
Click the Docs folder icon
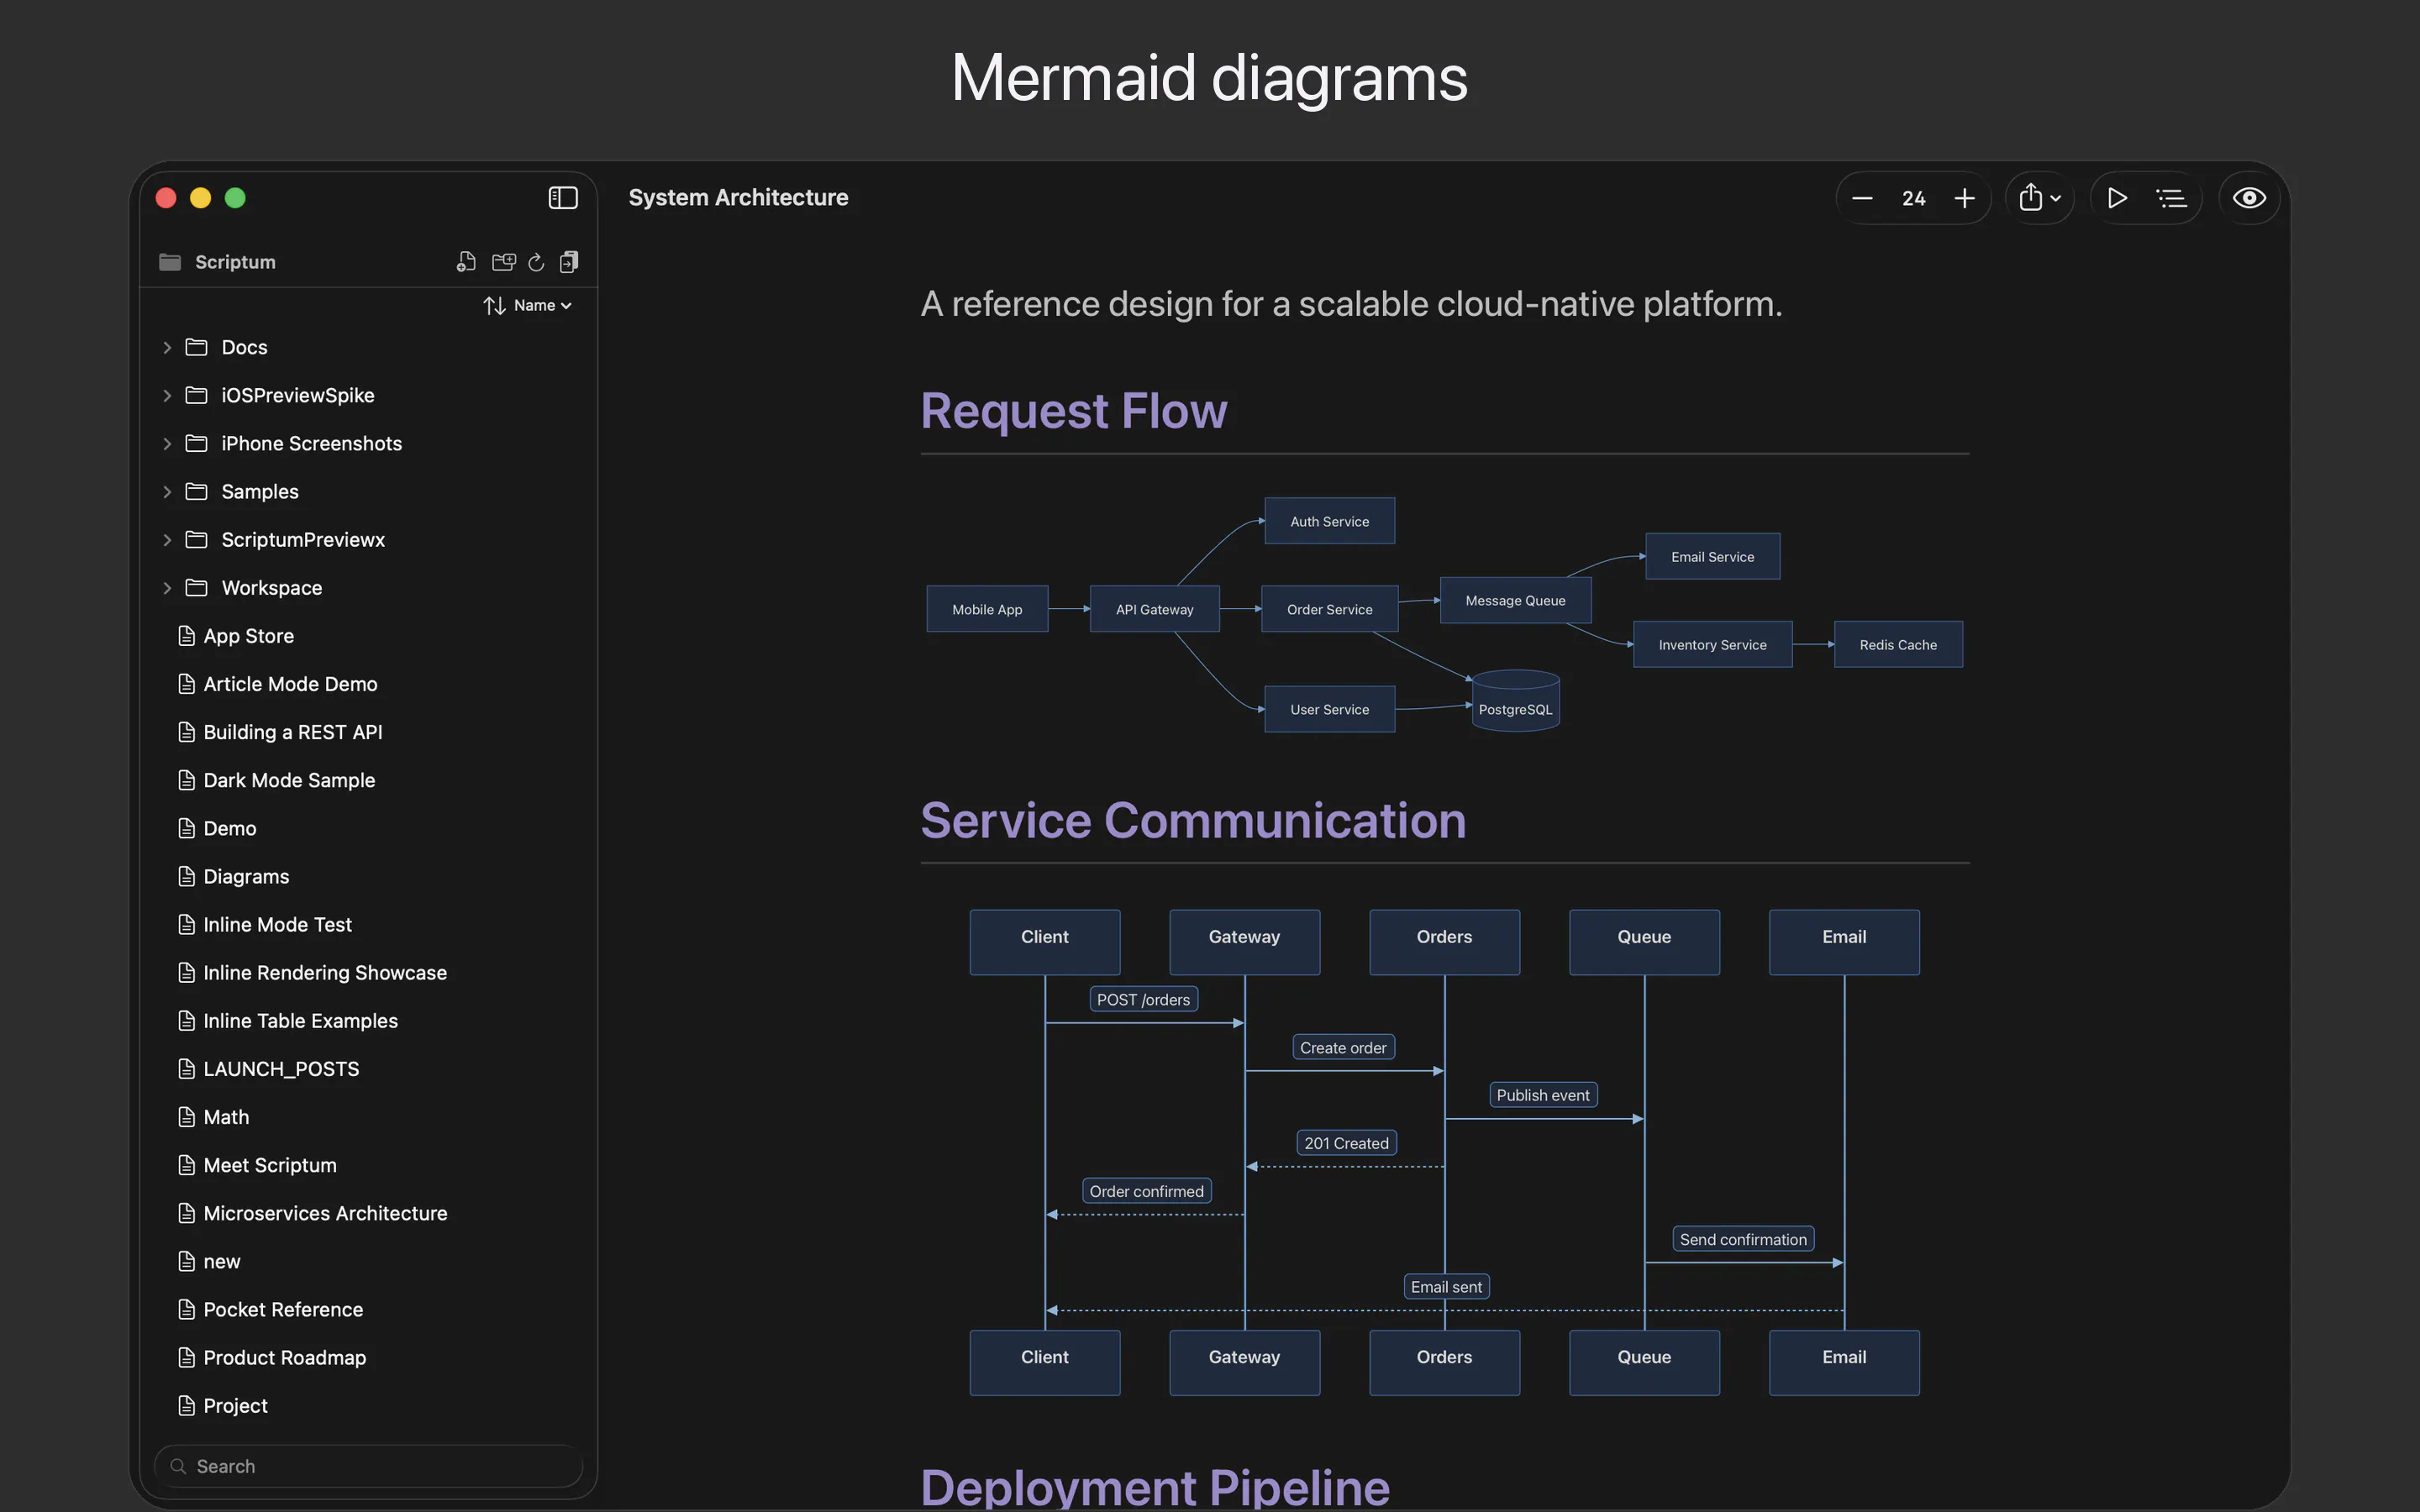[x=196, y=347]
